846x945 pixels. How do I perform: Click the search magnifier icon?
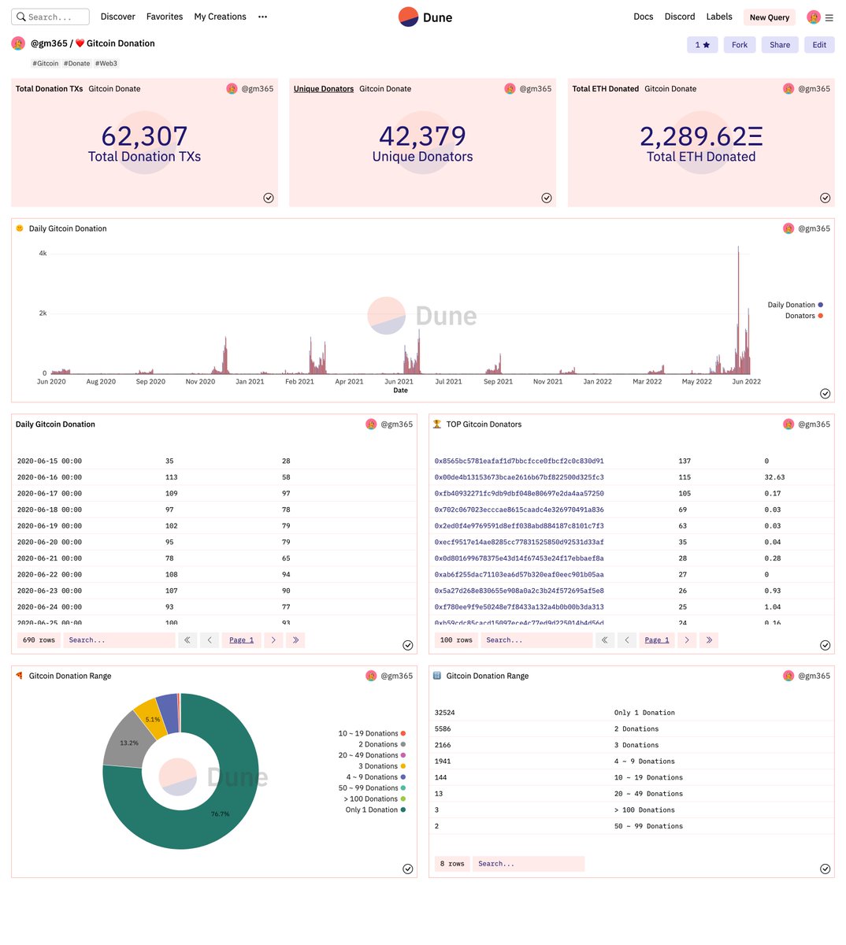tap(21, 17)
